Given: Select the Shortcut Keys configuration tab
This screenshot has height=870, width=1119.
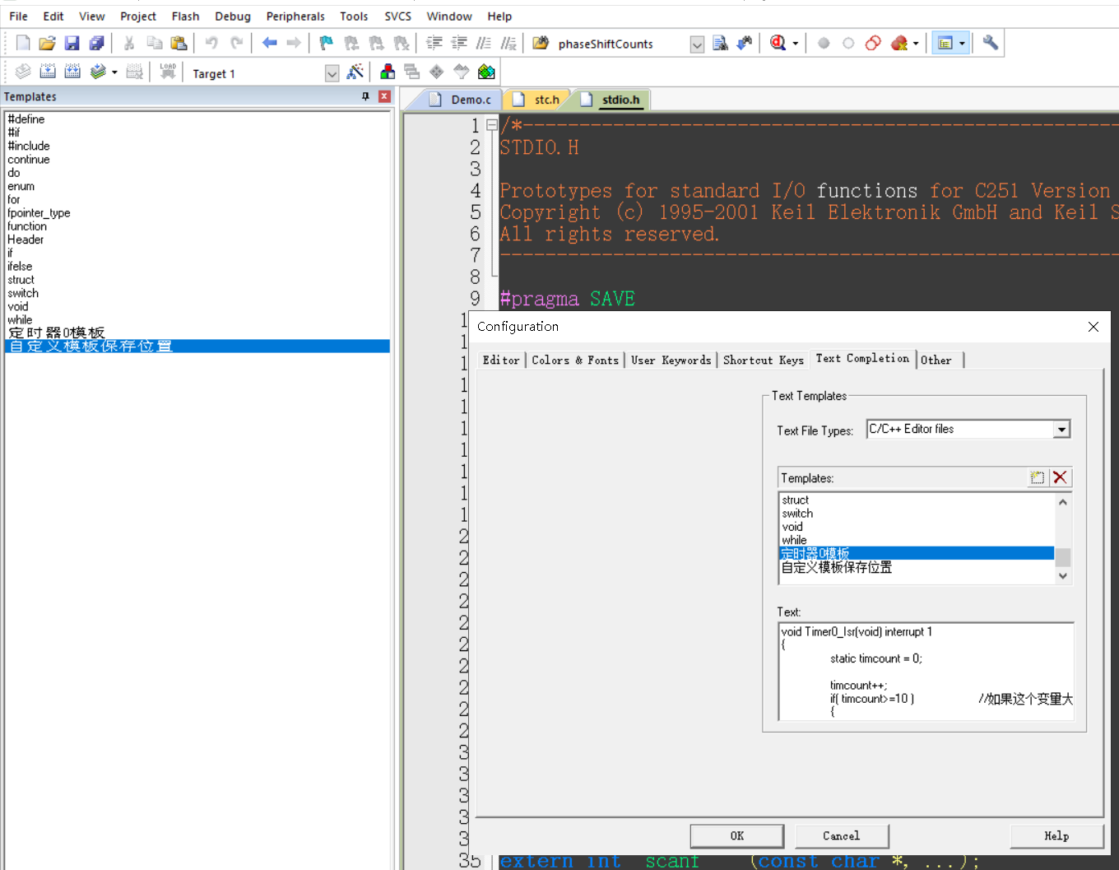Looking at the screenshot, I should (764, 361).
